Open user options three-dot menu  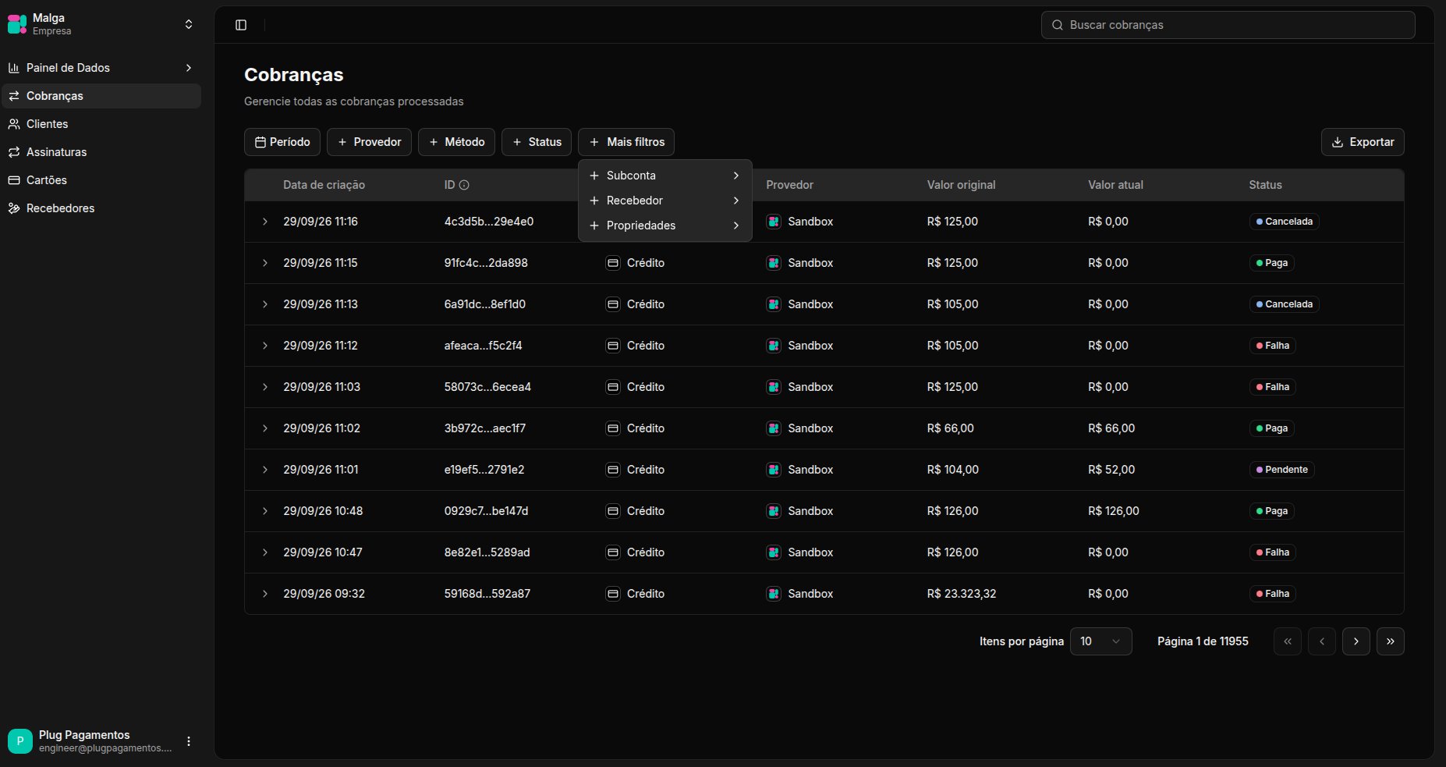click(189, 741)
